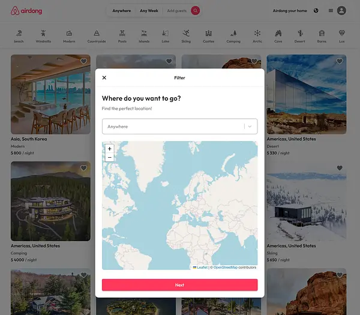Select the Arctic category tab

pos(257,36)
